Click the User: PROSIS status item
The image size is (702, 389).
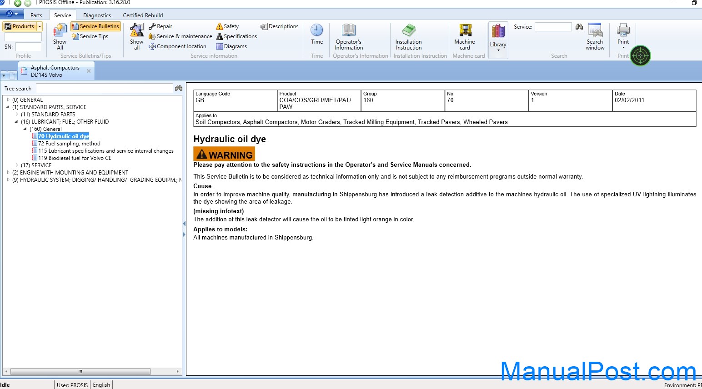click(x=72, y=385)
